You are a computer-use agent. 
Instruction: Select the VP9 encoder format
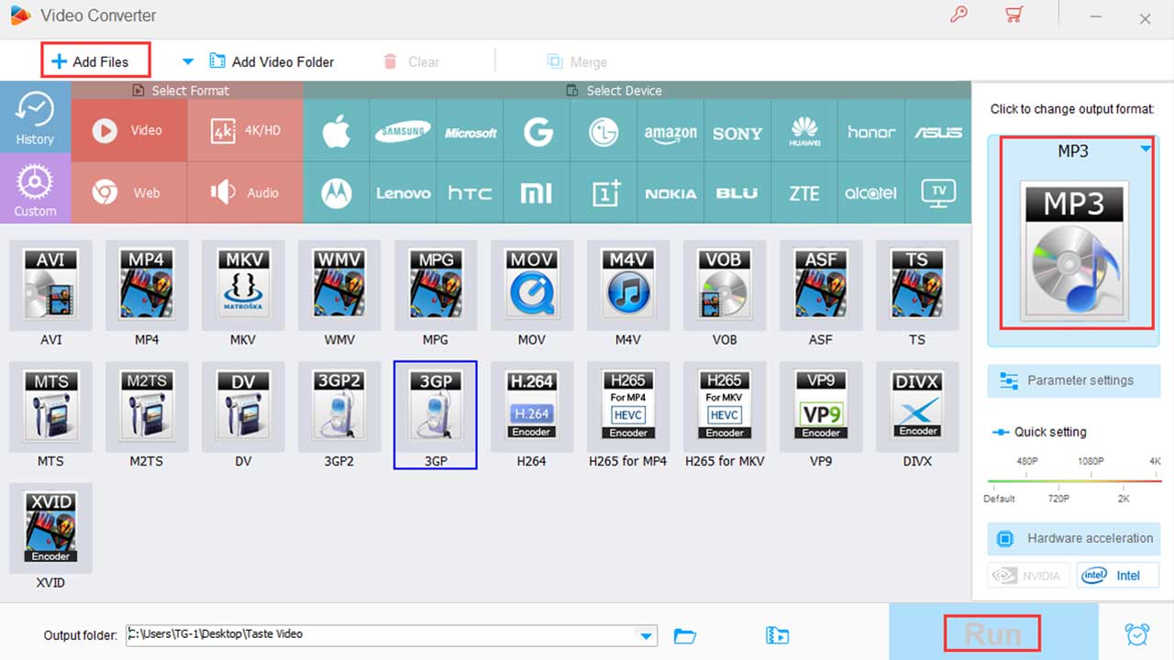[821, 406]
